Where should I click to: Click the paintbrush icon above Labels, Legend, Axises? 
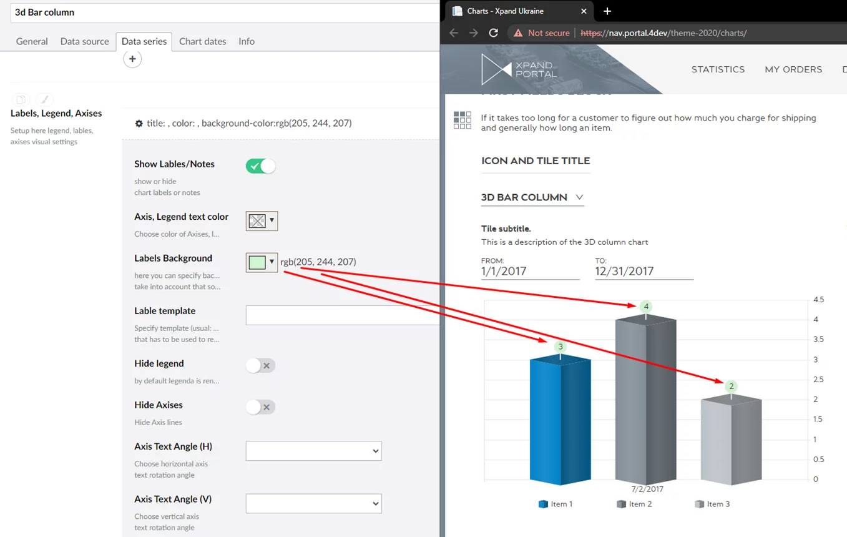tap(44, 99)
